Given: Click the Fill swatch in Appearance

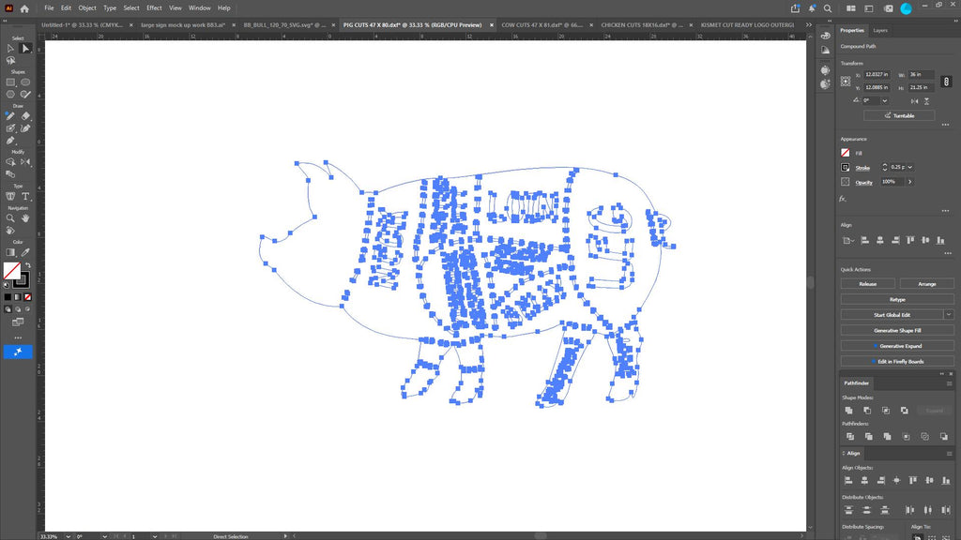Looking at the screenshot, I should [846, 153].
